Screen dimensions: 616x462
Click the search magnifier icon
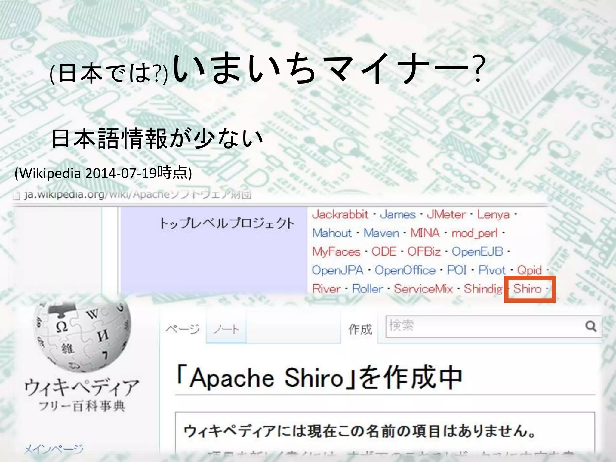coord(591,326)
